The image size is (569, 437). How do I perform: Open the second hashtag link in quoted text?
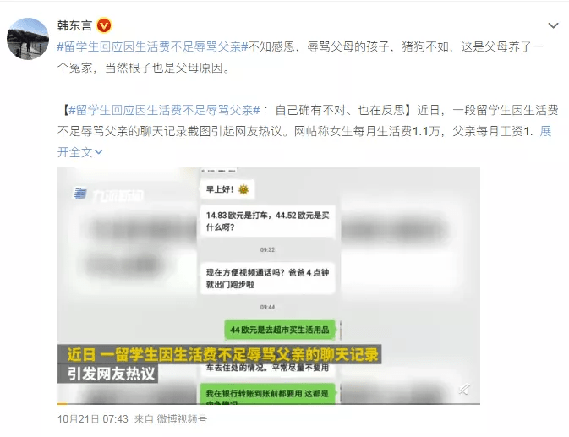click(x=164, y=110)
